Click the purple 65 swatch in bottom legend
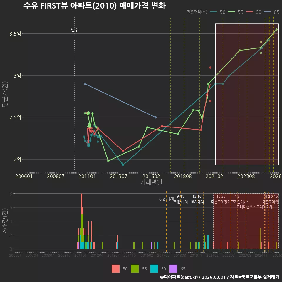 click(x=173, y=269)
